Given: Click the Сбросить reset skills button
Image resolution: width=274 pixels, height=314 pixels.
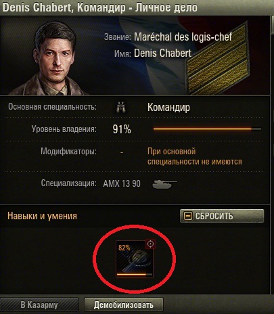Looking at the screenshot, I should coord(222,216).
